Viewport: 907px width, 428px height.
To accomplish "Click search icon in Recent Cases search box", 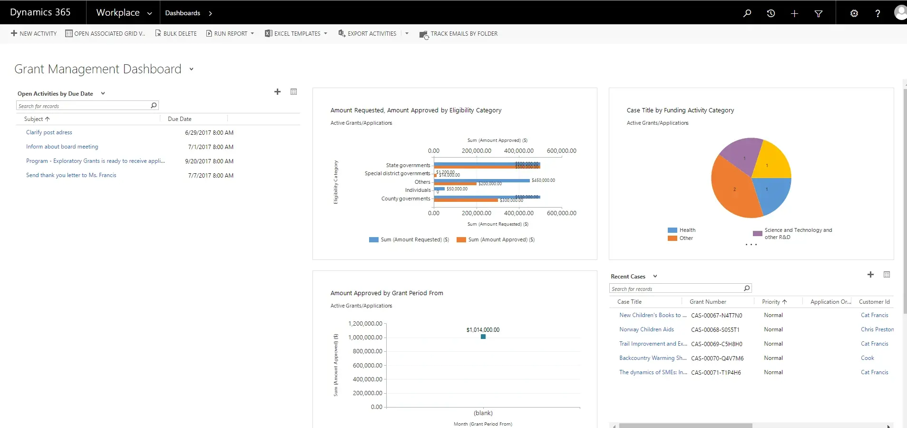I will pyautogui.click(x=747, y=289).
